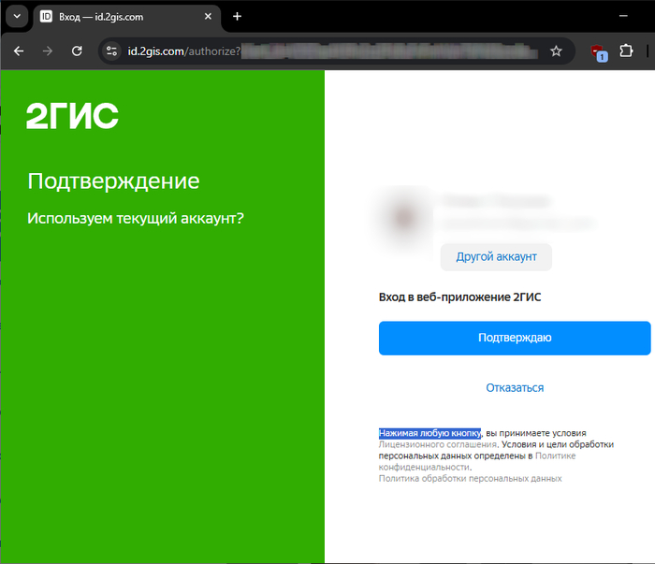Image resolution: width=655 pixels, height=564 pixels.
Task: Click the highlighted 'Нажимая любую кнопку' text
Action: pos(429,433)
